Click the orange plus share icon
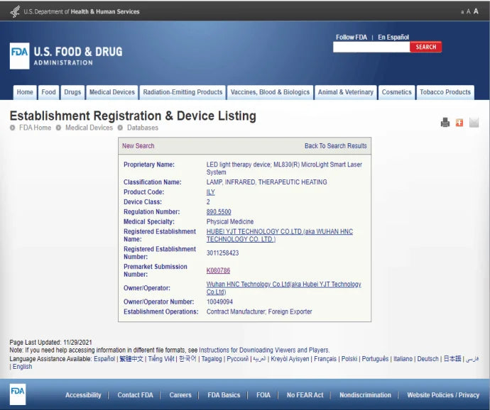This screenshot has width=490, height=410. click(x=459, y=123)
